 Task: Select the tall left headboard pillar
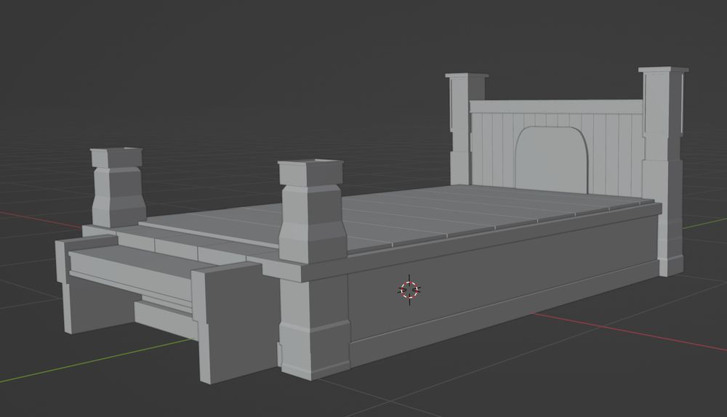pos(465,129)
